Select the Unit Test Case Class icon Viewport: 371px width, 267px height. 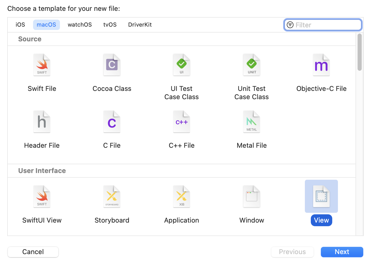pos(252,65)
